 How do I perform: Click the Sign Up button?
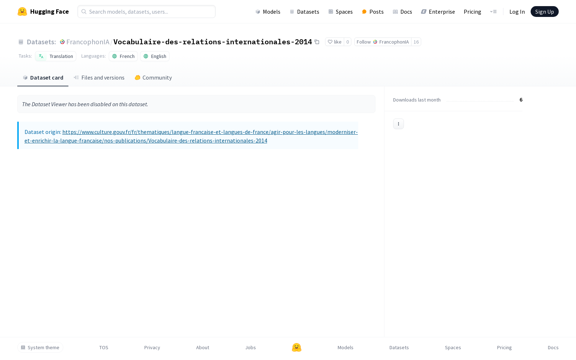(x=544, y=12)
